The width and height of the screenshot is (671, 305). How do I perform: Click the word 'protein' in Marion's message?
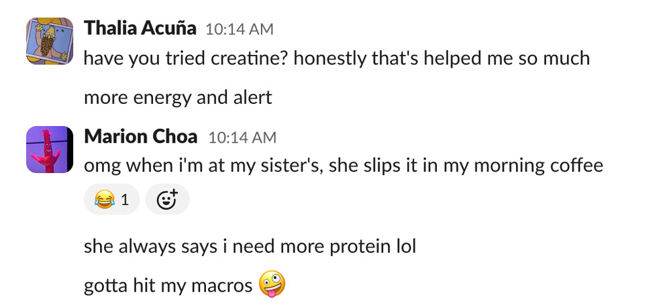click(356, 246)
